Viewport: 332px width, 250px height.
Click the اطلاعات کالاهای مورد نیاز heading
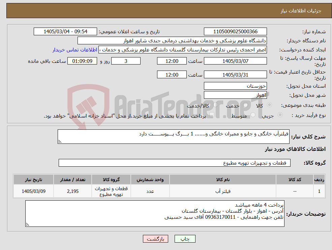295,149
